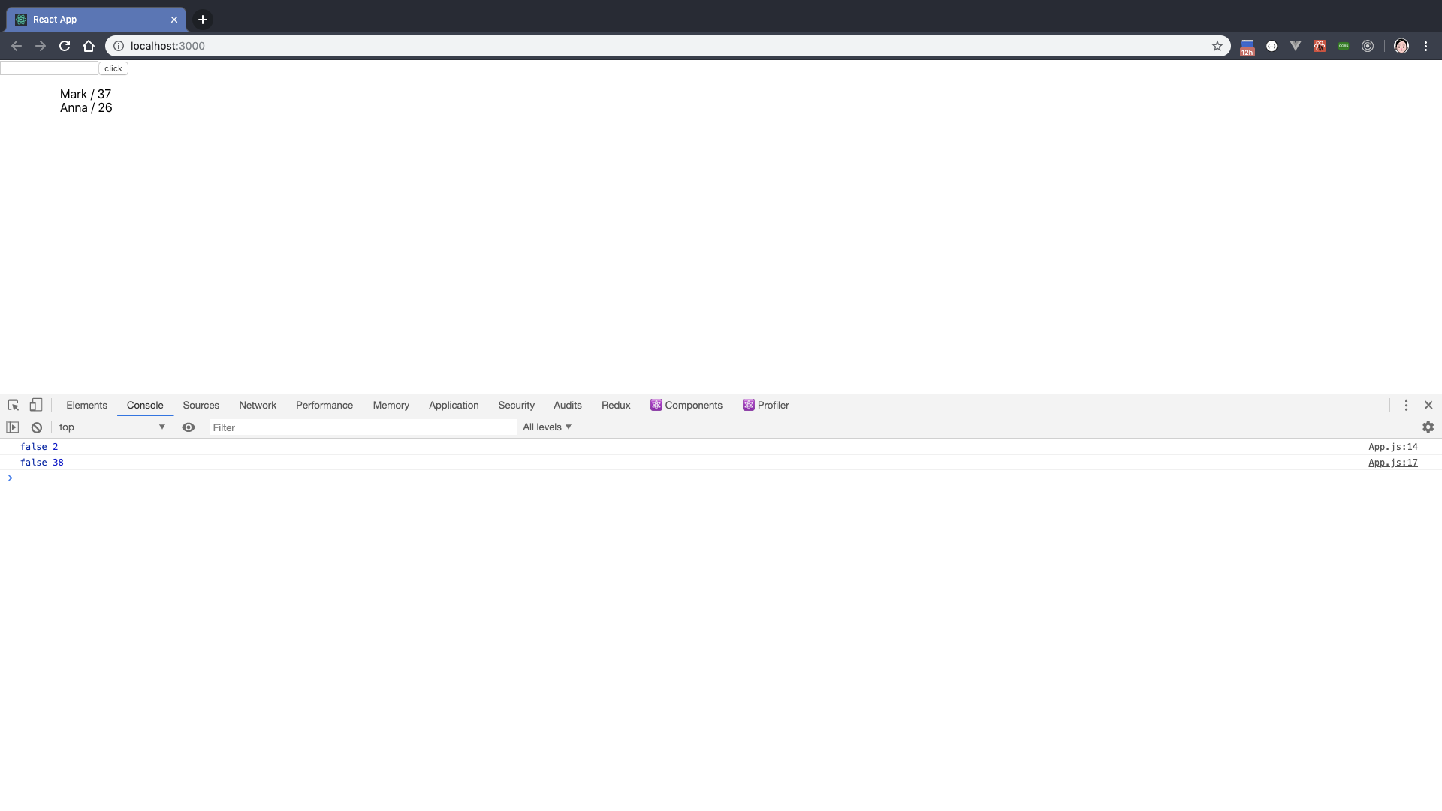This screenshot has width=1442, height=811.
Task: Open the All levels log dropdown
Action: point(547,427)
